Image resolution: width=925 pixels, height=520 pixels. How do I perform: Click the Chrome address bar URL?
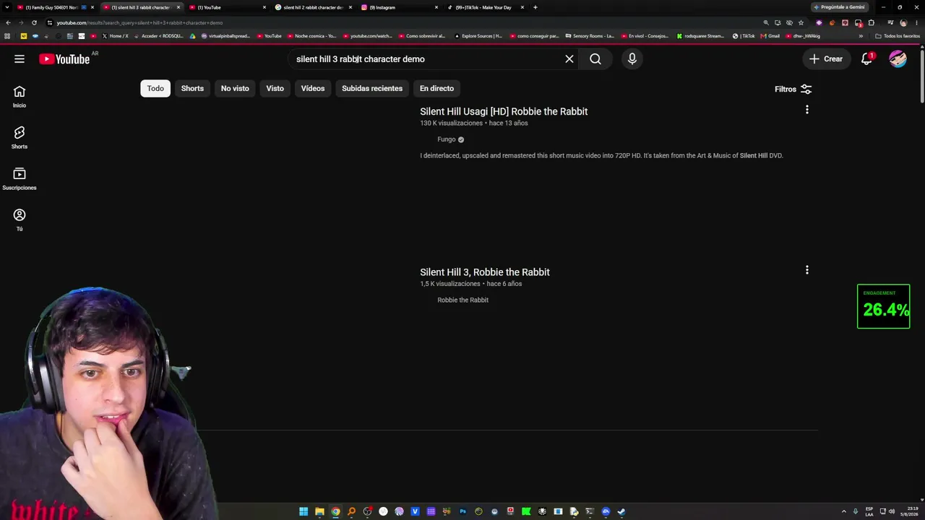[139, 22]
